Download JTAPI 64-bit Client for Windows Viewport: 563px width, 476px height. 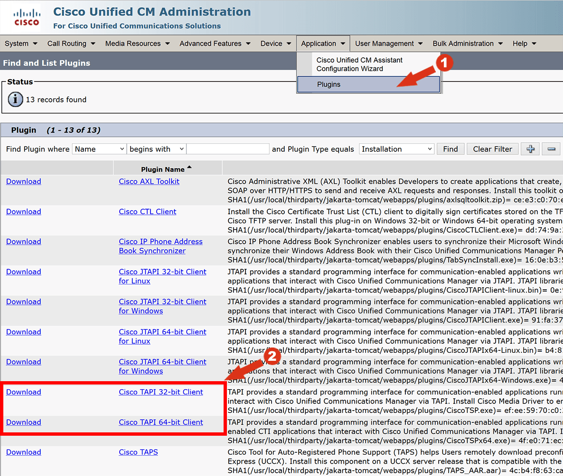pyautogui.click(x=24, y=362)
